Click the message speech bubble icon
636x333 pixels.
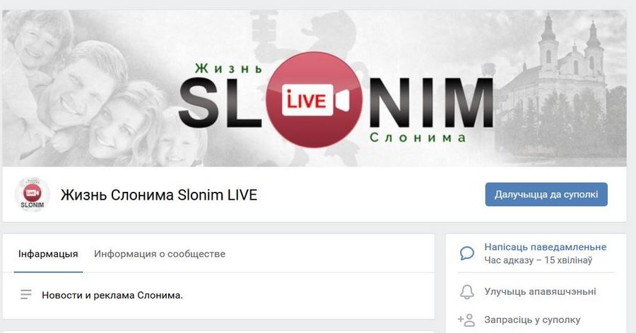pyautogui.click(x=467, y=253)
